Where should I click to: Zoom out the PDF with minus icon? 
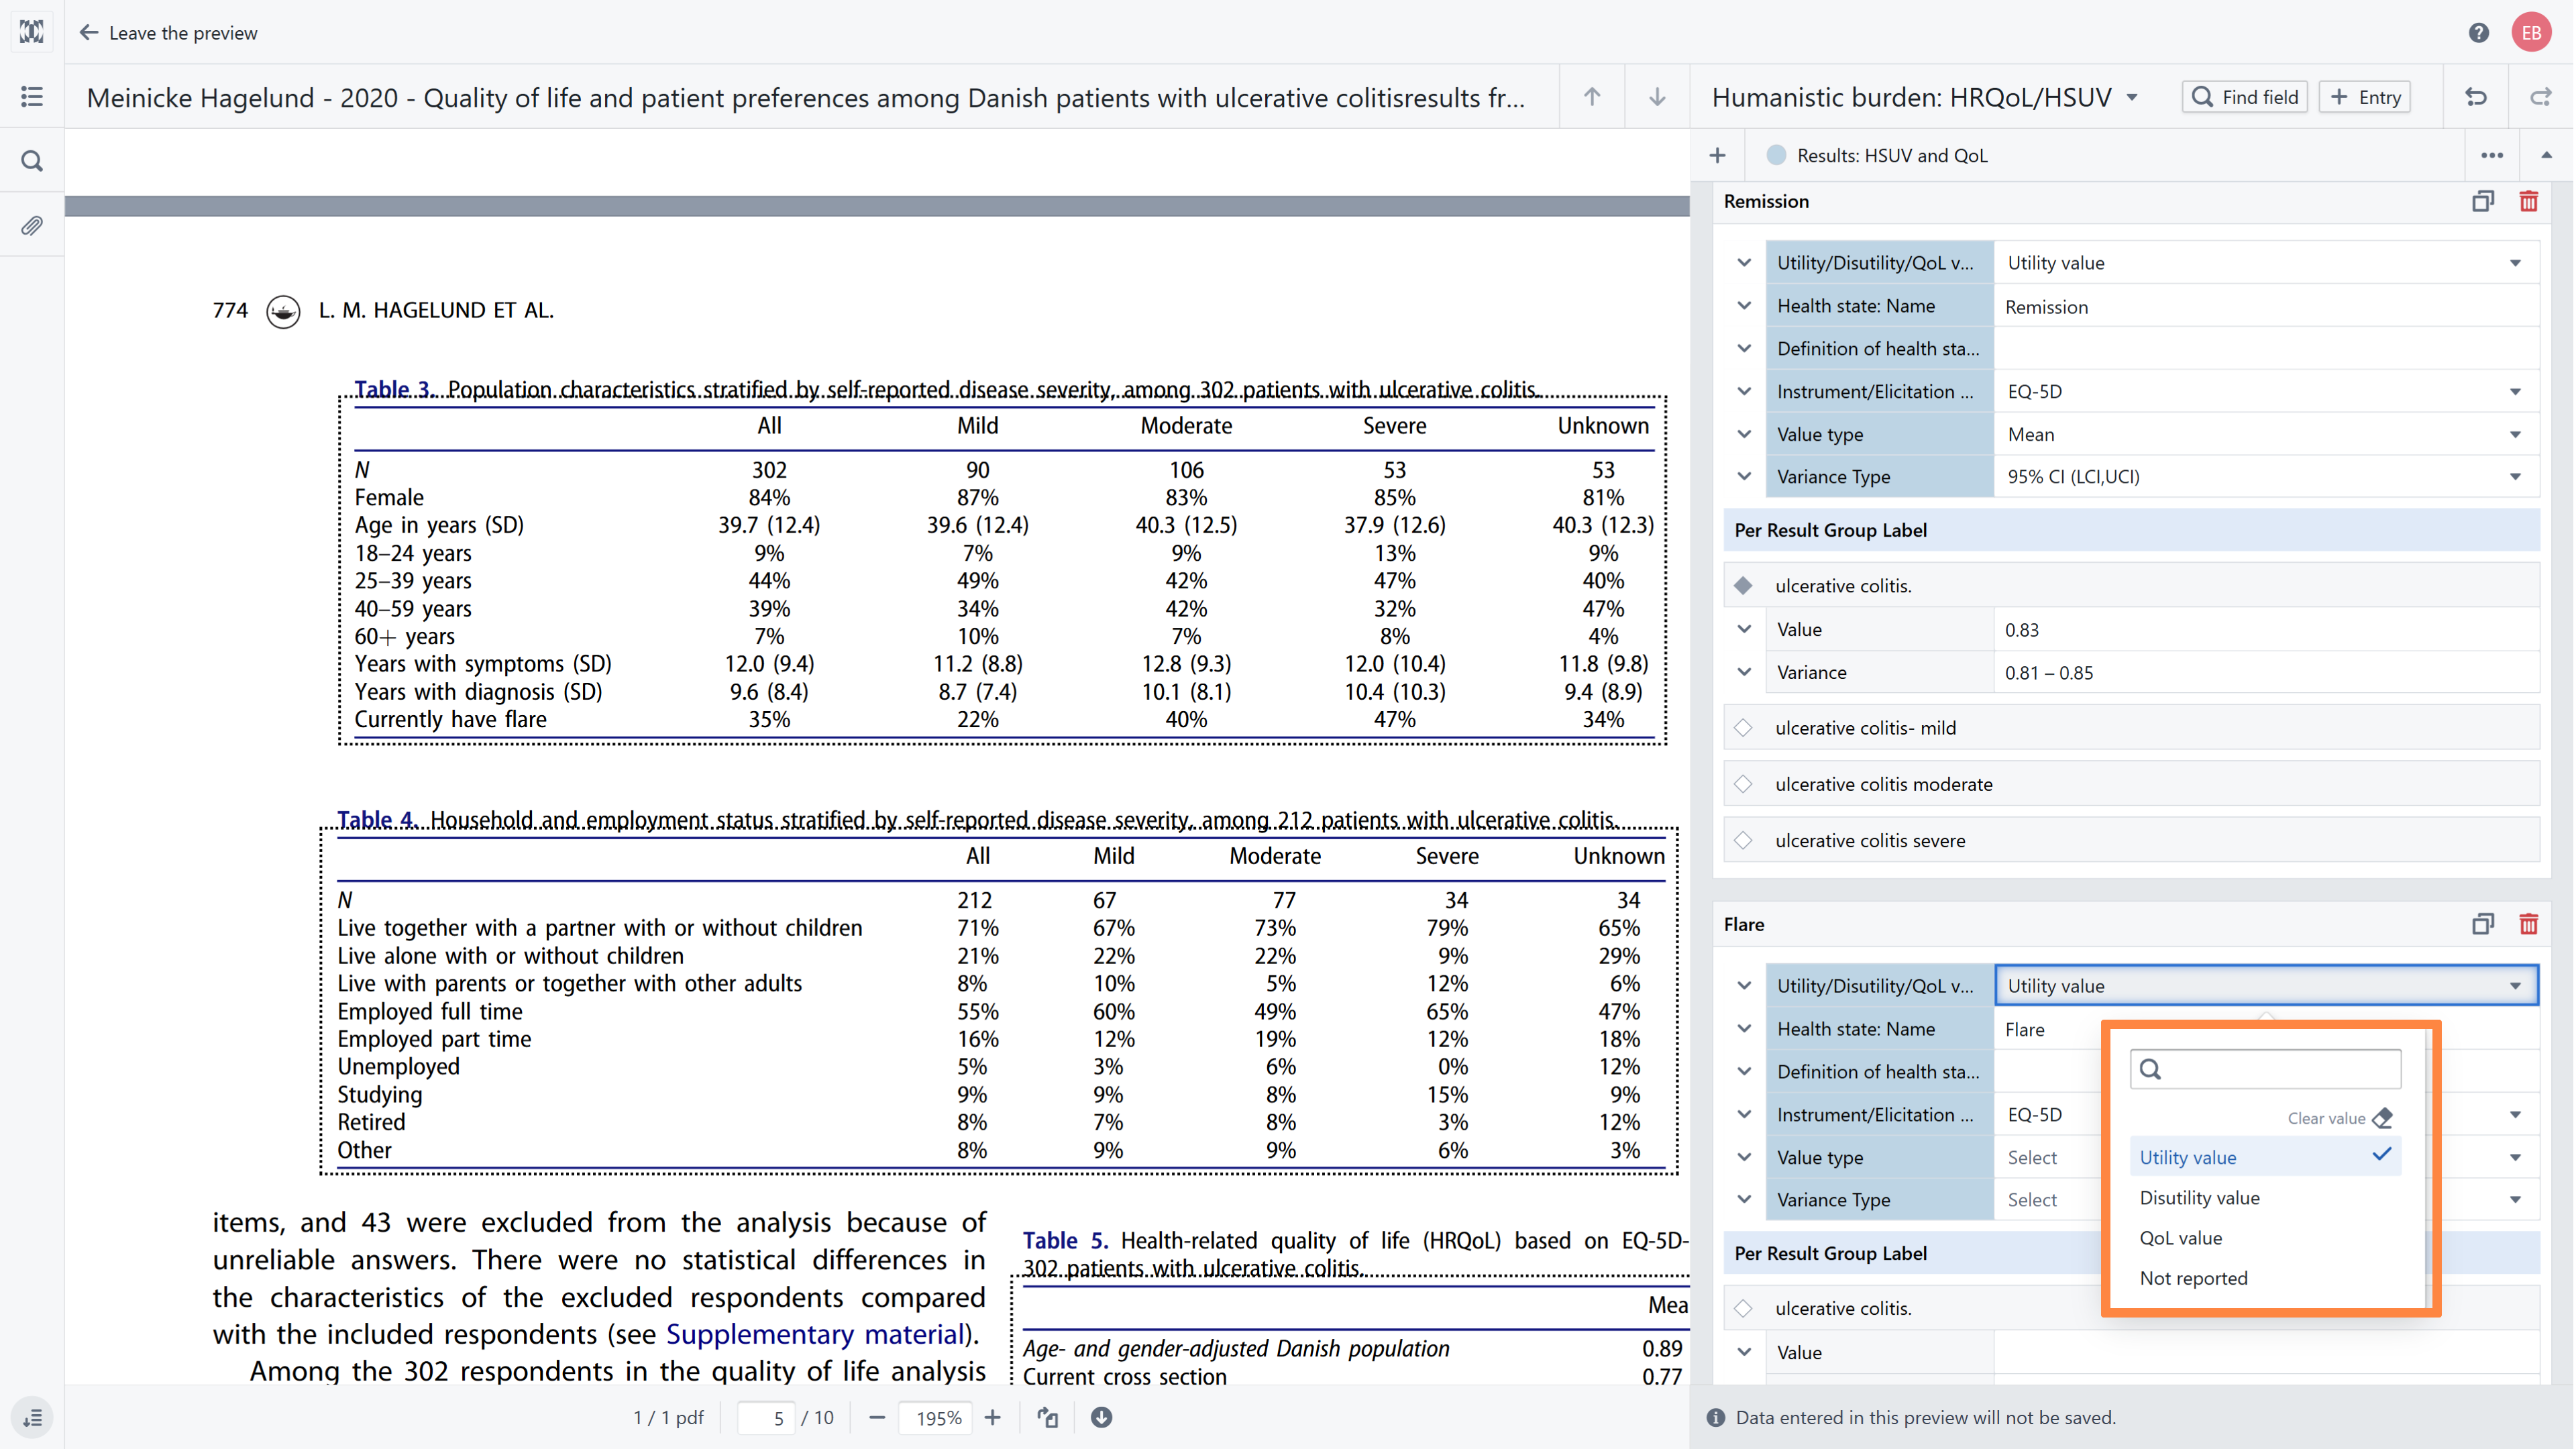pos(877,1418)
